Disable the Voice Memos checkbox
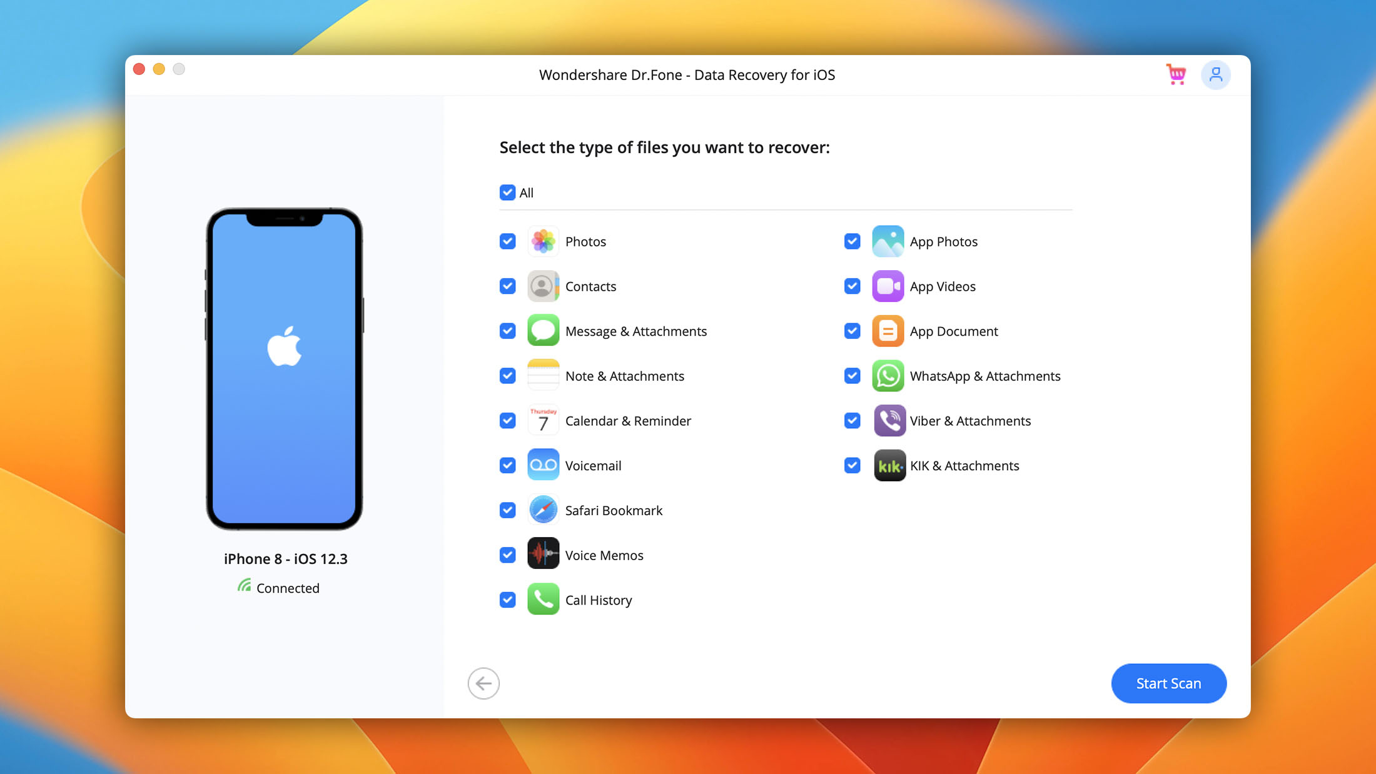The height and width of the screenshot is (774, 1376). (507, 555)
